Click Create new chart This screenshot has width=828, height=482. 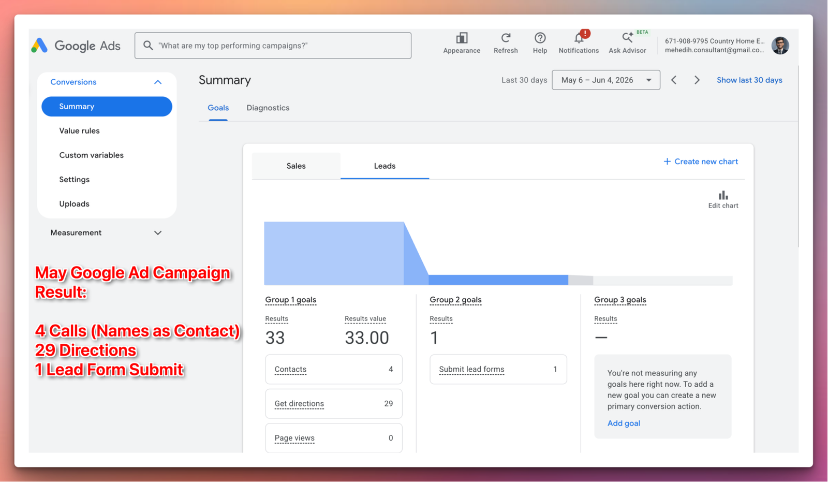701,162
